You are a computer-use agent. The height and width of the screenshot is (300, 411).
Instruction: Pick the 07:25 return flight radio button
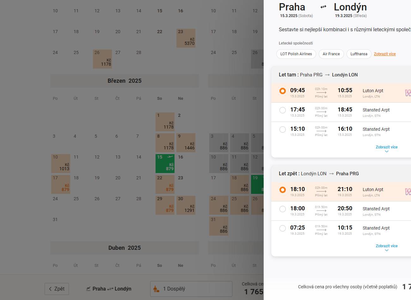point(283,228)
